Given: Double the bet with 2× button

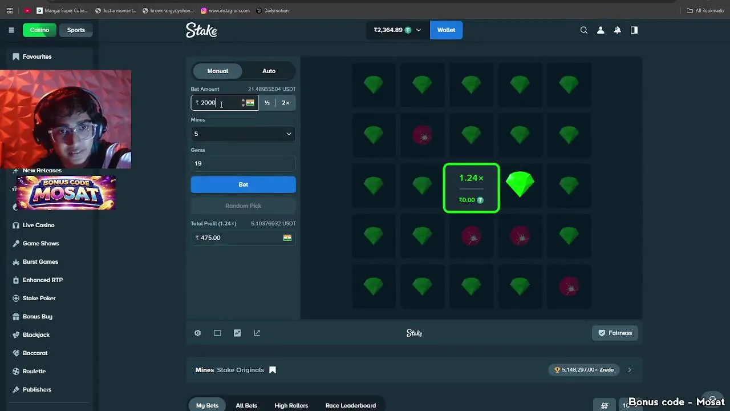Looking at the screenshot, I should pyautogui.click(x=286, y=103).
